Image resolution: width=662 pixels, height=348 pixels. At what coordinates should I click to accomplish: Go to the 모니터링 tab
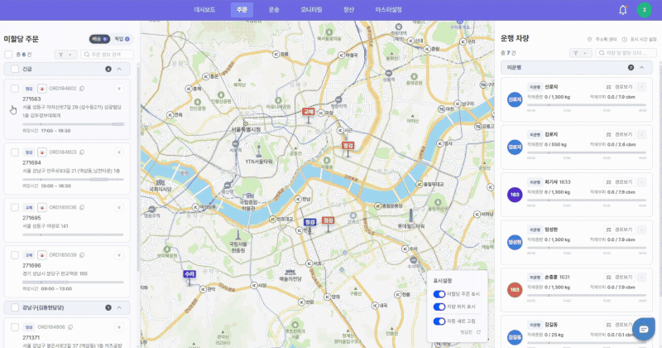(x=311, y=9)
